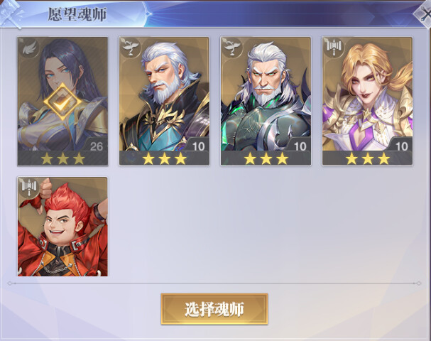Select the blonde woman in purple armor

(368, 101)
